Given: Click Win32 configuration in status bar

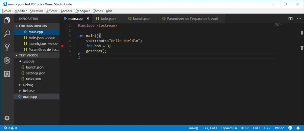Looking at the screenshot, I should [x=279, y=128].
